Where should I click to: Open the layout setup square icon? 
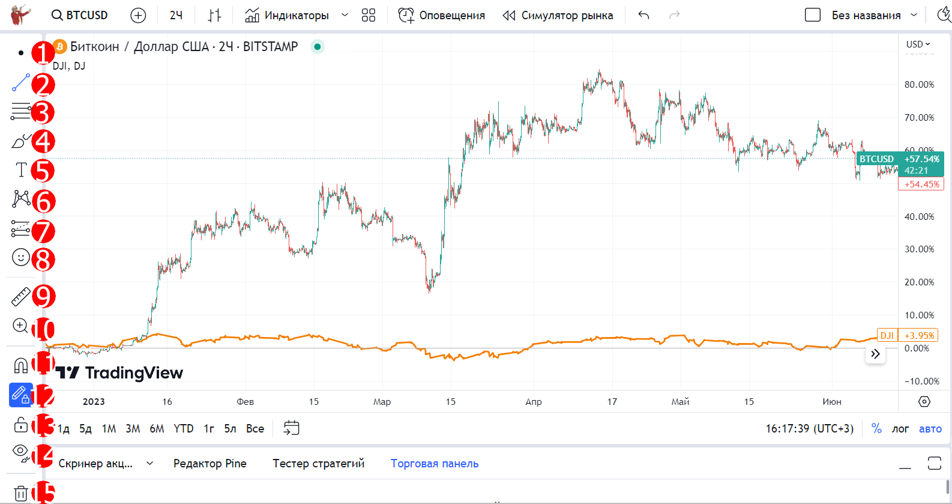[813, 15]
